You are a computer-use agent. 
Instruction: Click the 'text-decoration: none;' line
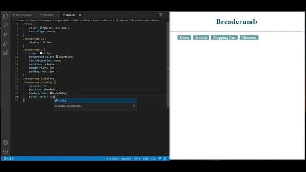click(x=45, y=61)
